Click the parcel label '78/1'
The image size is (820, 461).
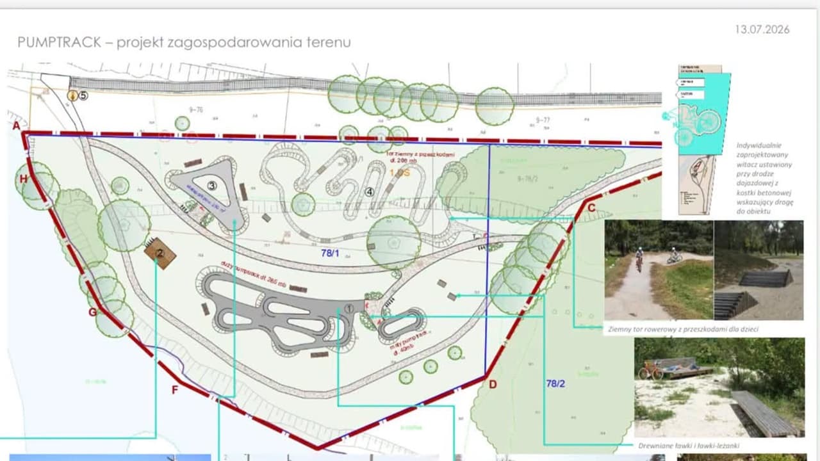(331, 254)
